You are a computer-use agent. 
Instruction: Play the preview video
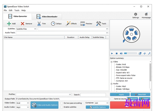tap(112, 53)
